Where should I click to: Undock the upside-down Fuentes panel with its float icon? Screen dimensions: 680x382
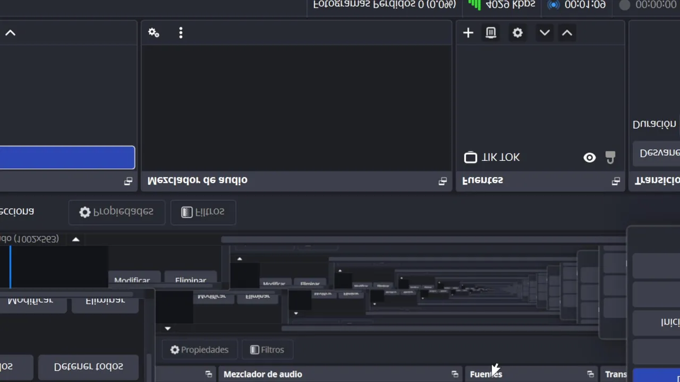point(616,181)
